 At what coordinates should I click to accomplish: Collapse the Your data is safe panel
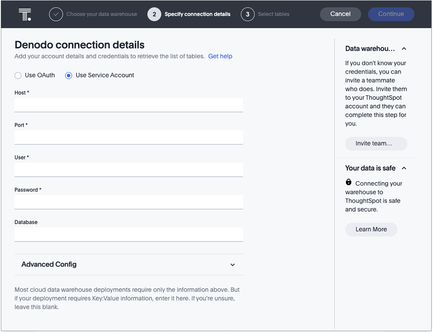point(404,168)
